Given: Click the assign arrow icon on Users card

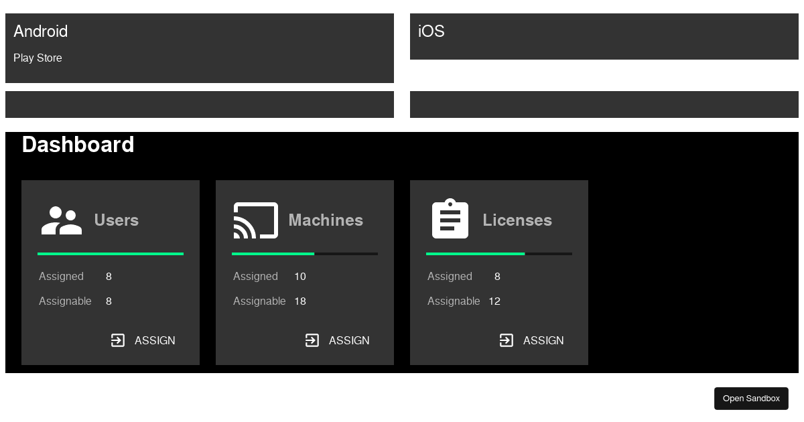Looking at the screenshot, I should (118, 340).
